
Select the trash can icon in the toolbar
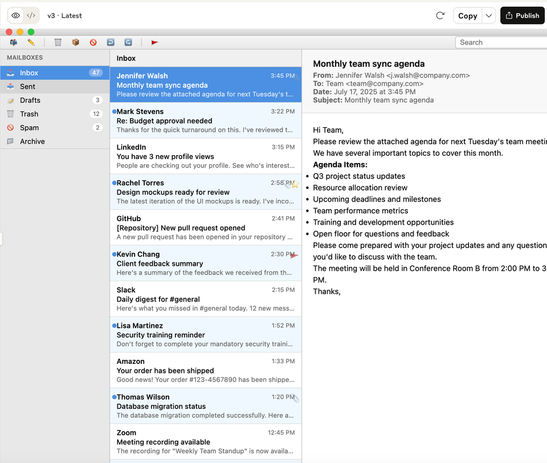pyautogui.click(x=58, y=42)
